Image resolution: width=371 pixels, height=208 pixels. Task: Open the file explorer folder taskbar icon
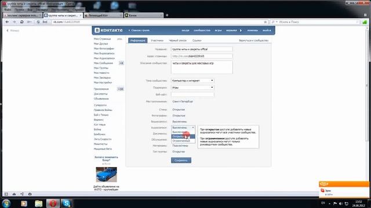point(39,203)
